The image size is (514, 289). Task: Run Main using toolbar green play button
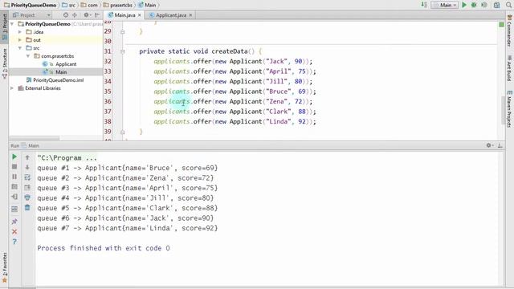(x=464, y=5)
